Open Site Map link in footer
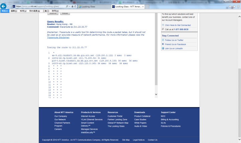 click(126, 140)
